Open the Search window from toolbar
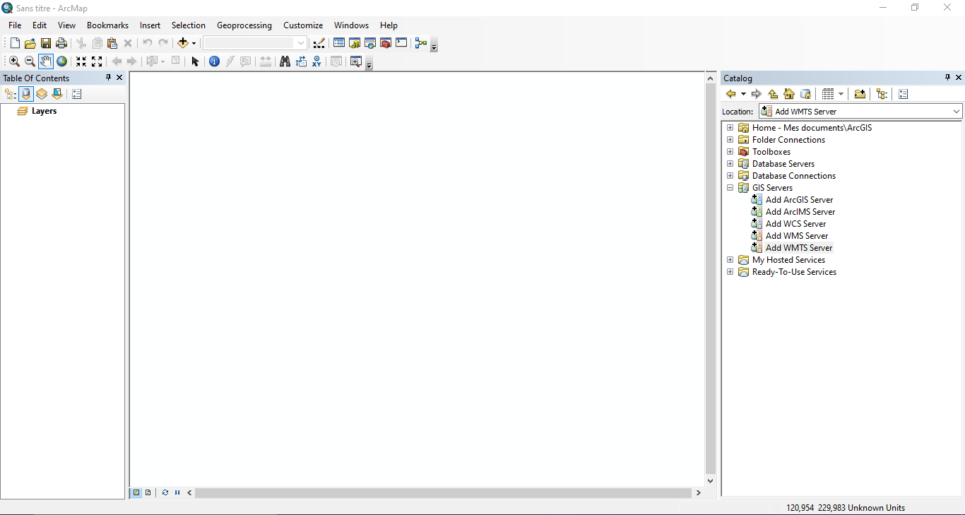Screen dimensions: 965x515 tap(370, 43)
